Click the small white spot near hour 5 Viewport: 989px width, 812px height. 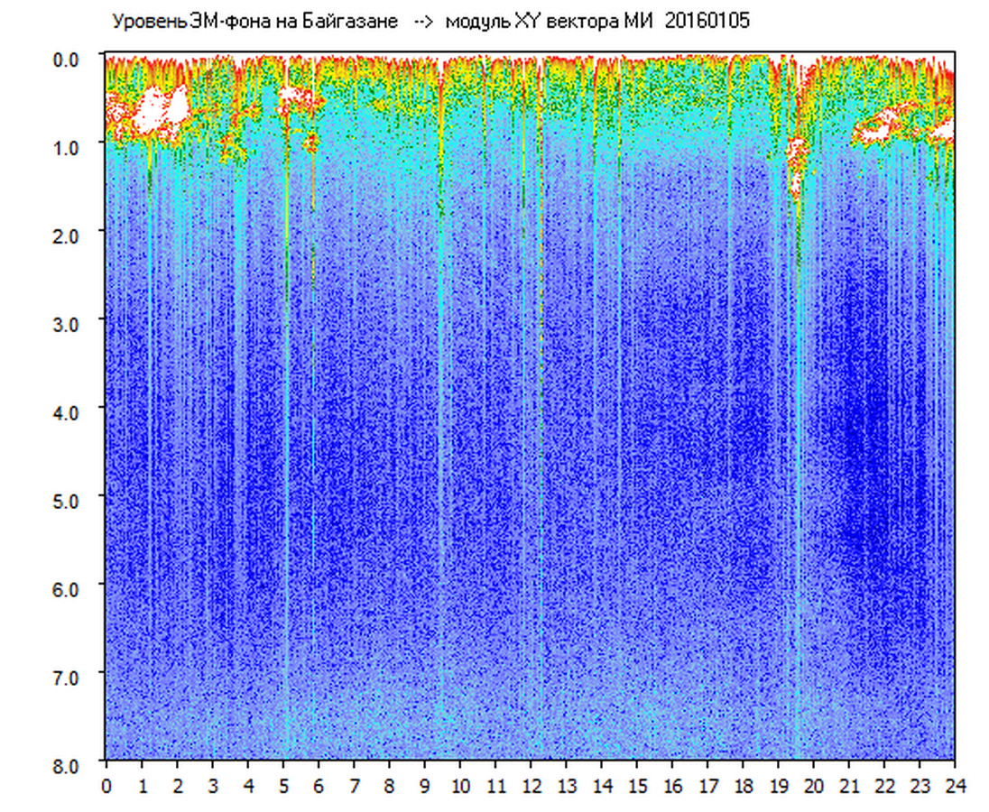click(x=289, y=94)
